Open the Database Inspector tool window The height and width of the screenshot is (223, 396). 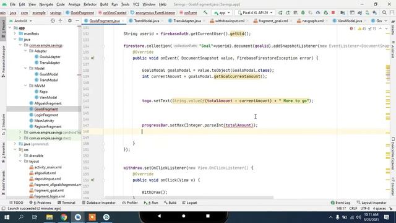(x=99, y=203)
